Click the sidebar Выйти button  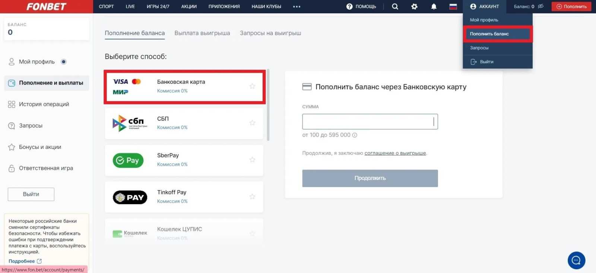click(31, 194)
